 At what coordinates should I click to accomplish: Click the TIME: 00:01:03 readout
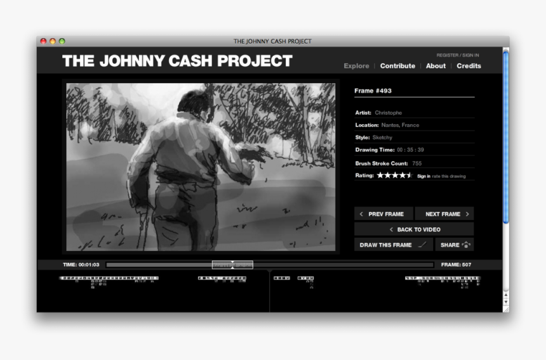(81, 265)
